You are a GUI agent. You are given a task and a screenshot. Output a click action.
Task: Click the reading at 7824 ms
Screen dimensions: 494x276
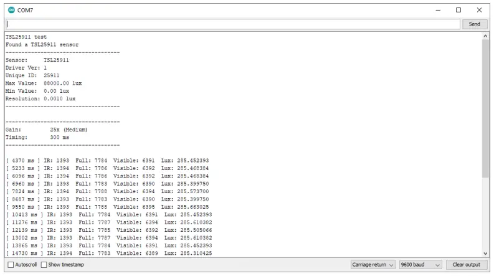107,191
